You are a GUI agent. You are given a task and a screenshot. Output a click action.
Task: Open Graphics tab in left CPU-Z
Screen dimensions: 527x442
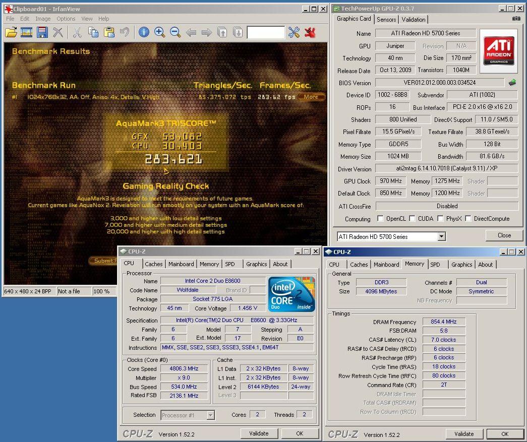257,264
